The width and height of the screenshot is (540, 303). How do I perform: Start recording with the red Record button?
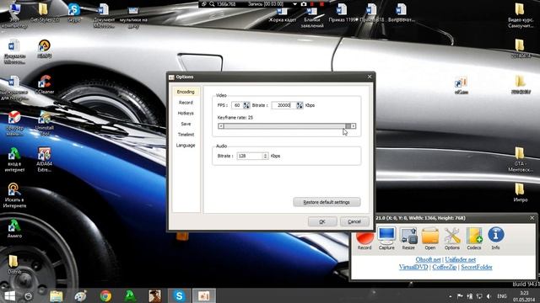tap(364, 238)
